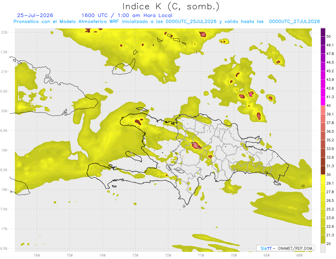Click the '31.3' color bar label
336x259 pixels.
[x=330, y=166]
